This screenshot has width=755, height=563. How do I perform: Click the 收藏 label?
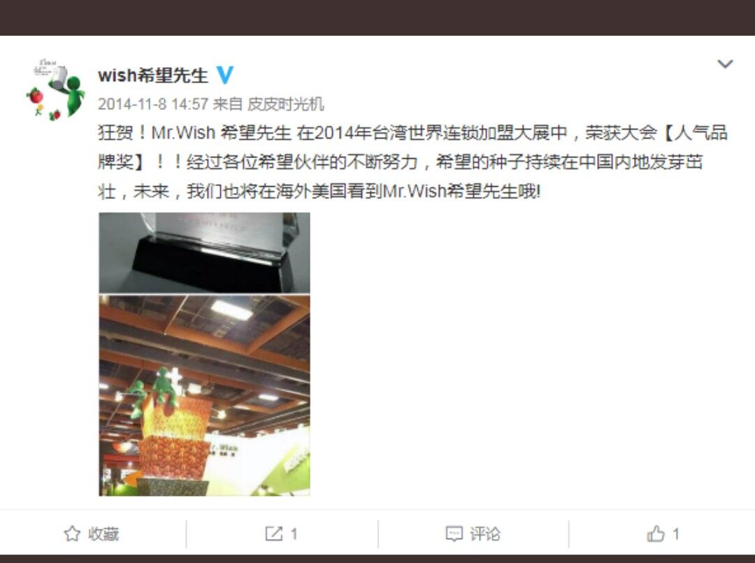pos(103,534)
